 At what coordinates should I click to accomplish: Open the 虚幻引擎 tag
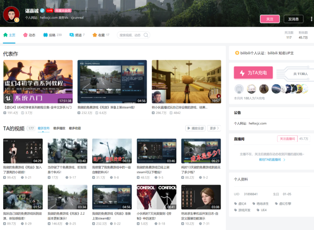[283, 204]
